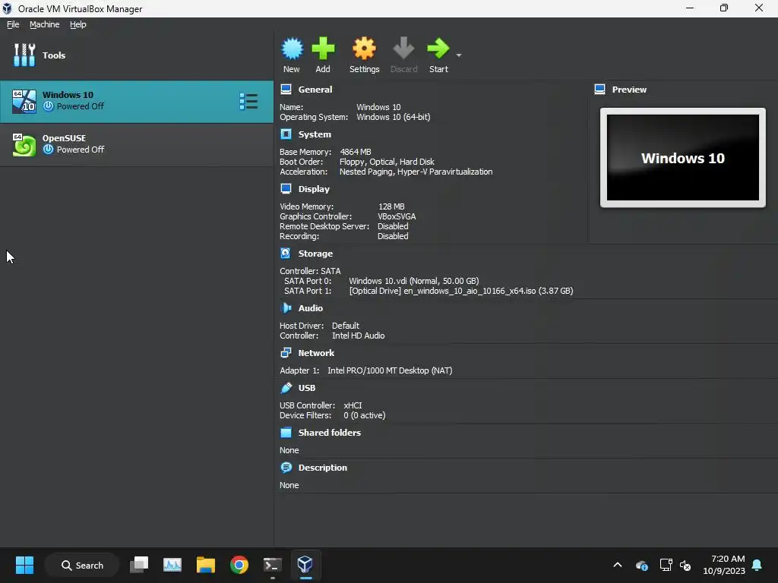Open the Machine menu

[x=44, y=24]
